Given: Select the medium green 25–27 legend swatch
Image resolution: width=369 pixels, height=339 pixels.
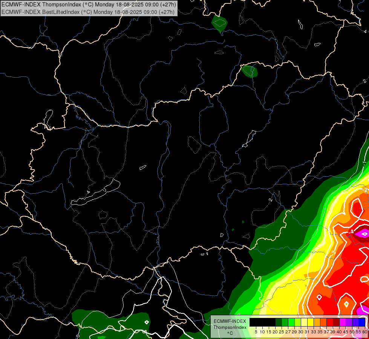Looking at the screenshot, I should pyautogui.click(x=285, y=322).
